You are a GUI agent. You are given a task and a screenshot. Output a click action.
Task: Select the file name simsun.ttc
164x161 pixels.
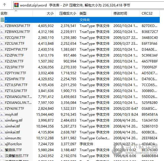13,138
